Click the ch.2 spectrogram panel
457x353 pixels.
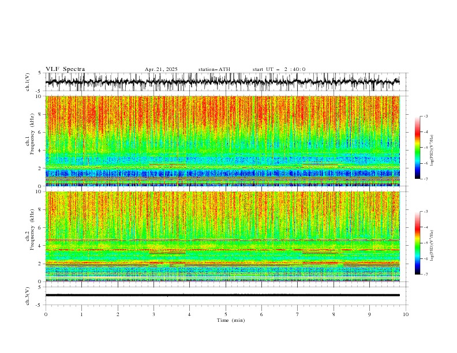point(222,236)
